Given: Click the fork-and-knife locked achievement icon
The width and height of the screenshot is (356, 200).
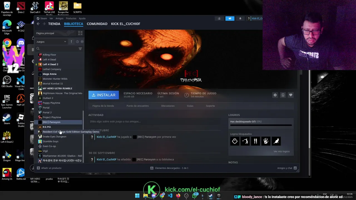Looking at the screenshot, I should coord(255,141).
